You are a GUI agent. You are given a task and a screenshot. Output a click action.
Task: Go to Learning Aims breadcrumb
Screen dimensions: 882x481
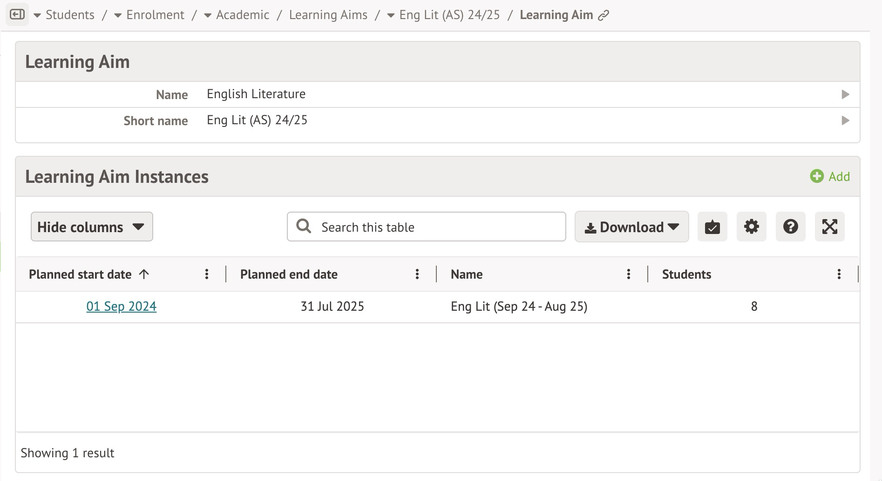click(328, 15)
